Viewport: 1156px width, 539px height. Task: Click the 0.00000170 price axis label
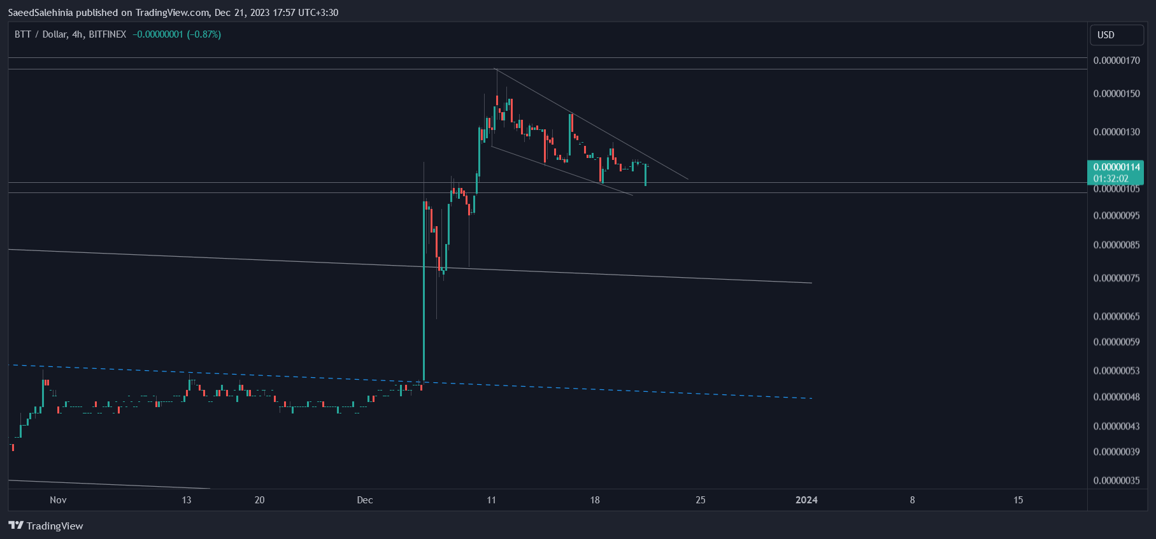[x=1117, y=61]
